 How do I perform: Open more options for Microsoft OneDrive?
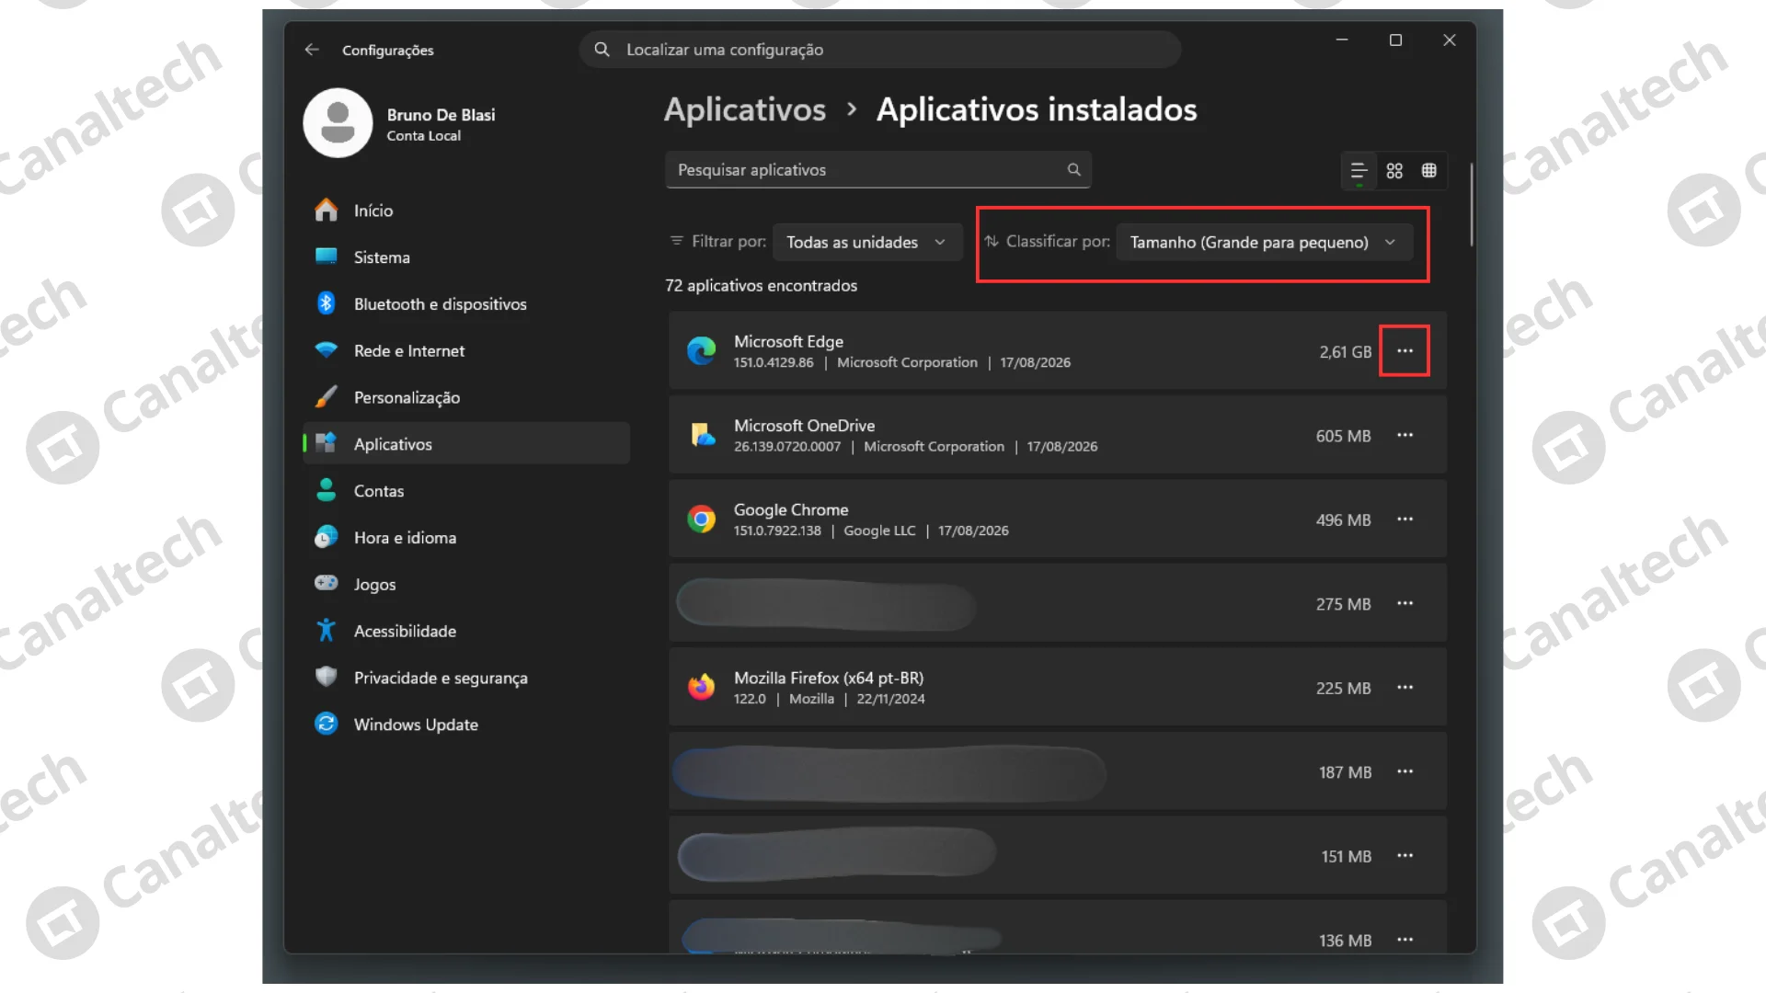(1405, 435)
